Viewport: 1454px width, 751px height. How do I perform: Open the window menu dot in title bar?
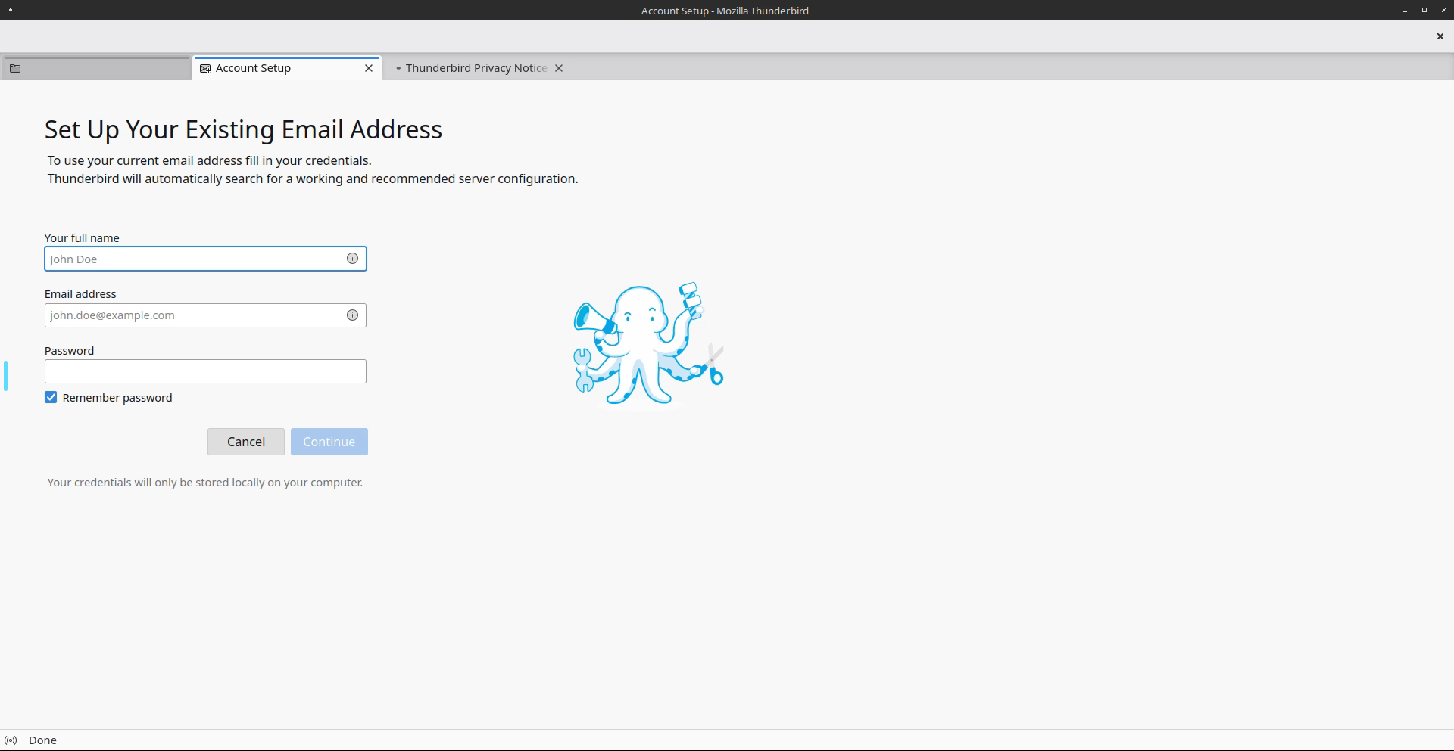click(x=11, y=11)
